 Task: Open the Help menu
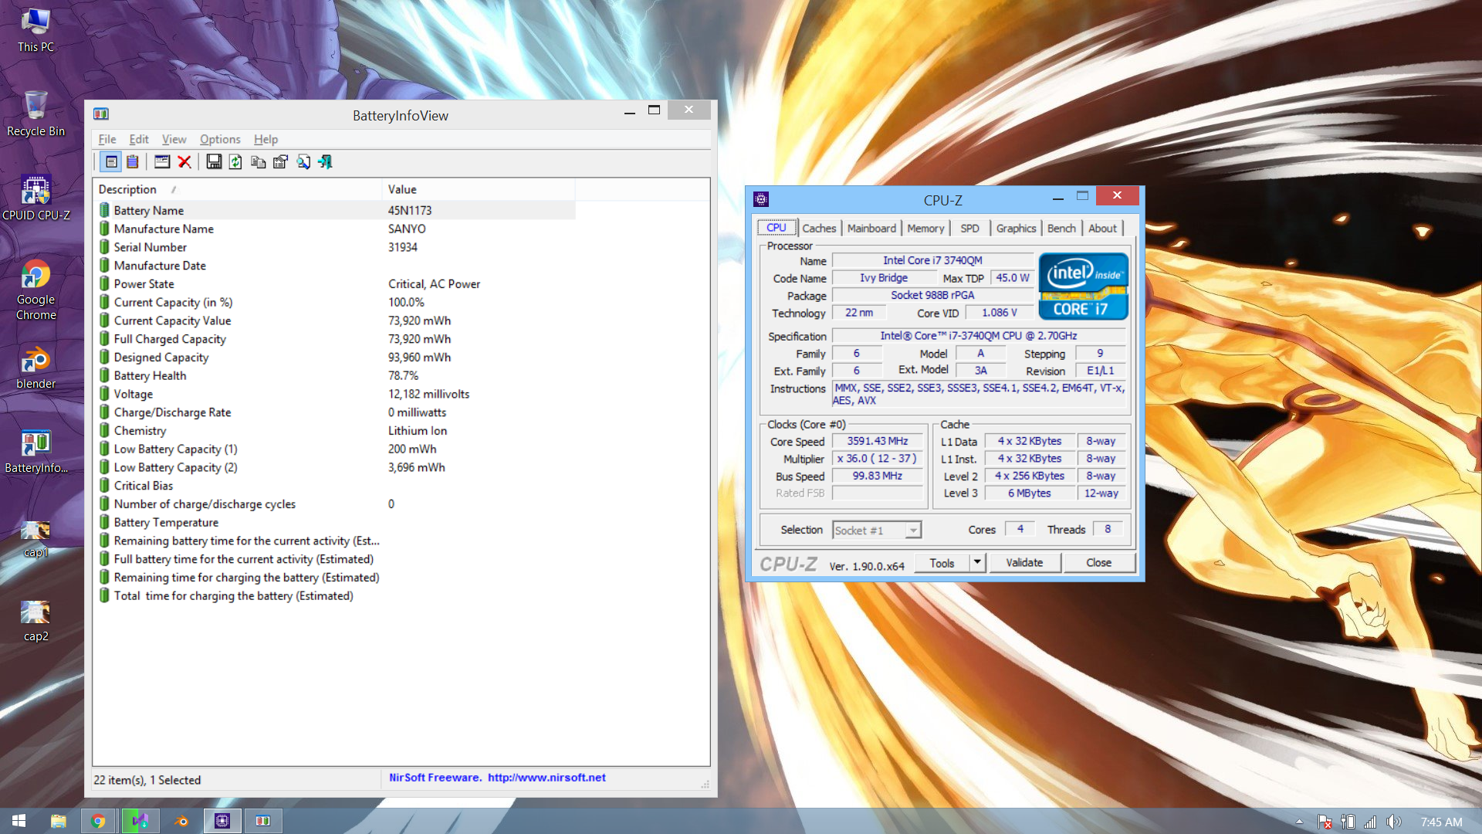(x=266, y=139)
